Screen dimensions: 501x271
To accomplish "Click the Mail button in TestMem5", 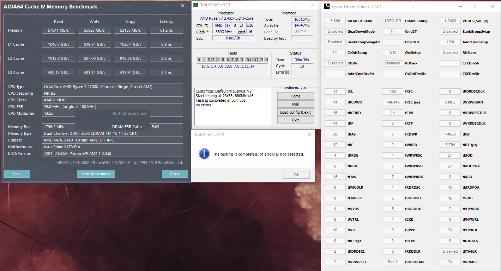I will 296,104.
